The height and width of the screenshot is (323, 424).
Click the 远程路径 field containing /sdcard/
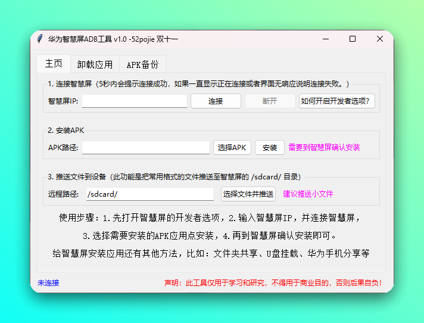point(150,194)
